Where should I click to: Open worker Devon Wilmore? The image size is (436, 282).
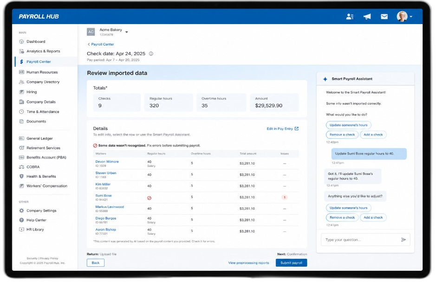pos(107,162)
